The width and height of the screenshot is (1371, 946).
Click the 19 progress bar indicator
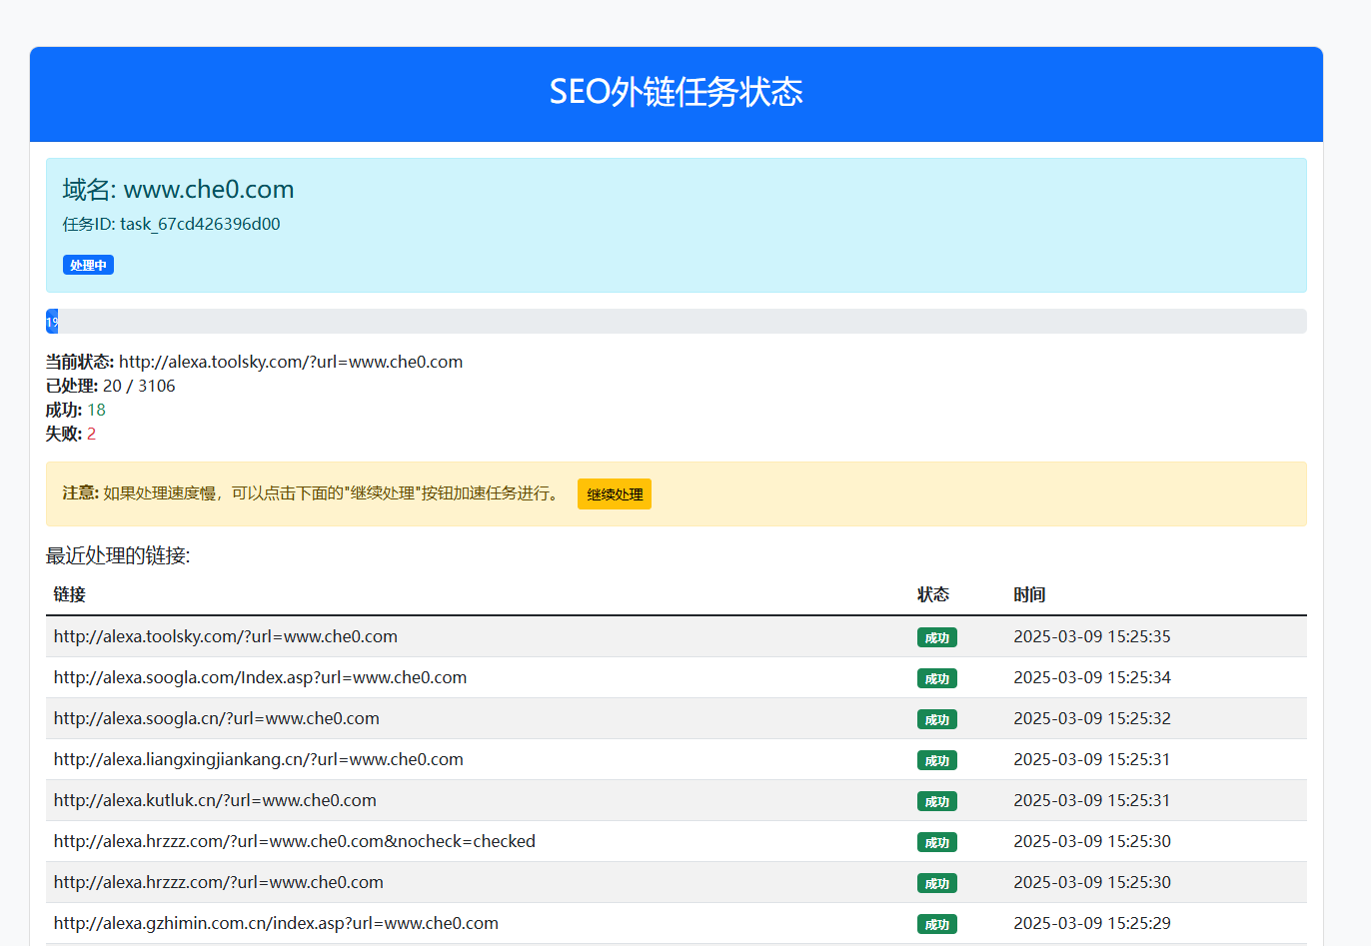(x=51, y=321)
